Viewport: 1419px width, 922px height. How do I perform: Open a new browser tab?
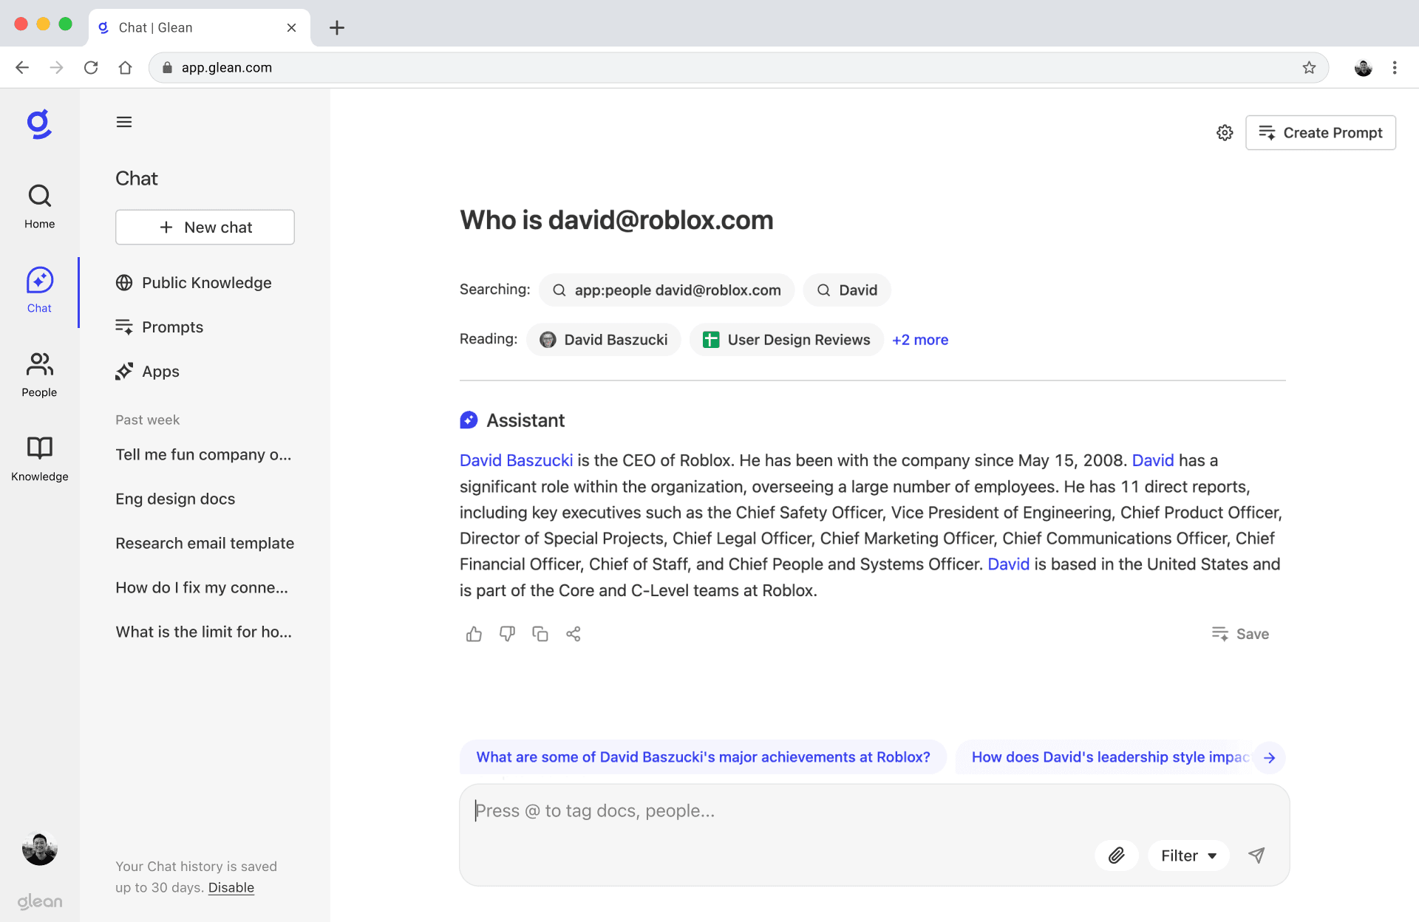pyautogui.click(x=337, y=28)
